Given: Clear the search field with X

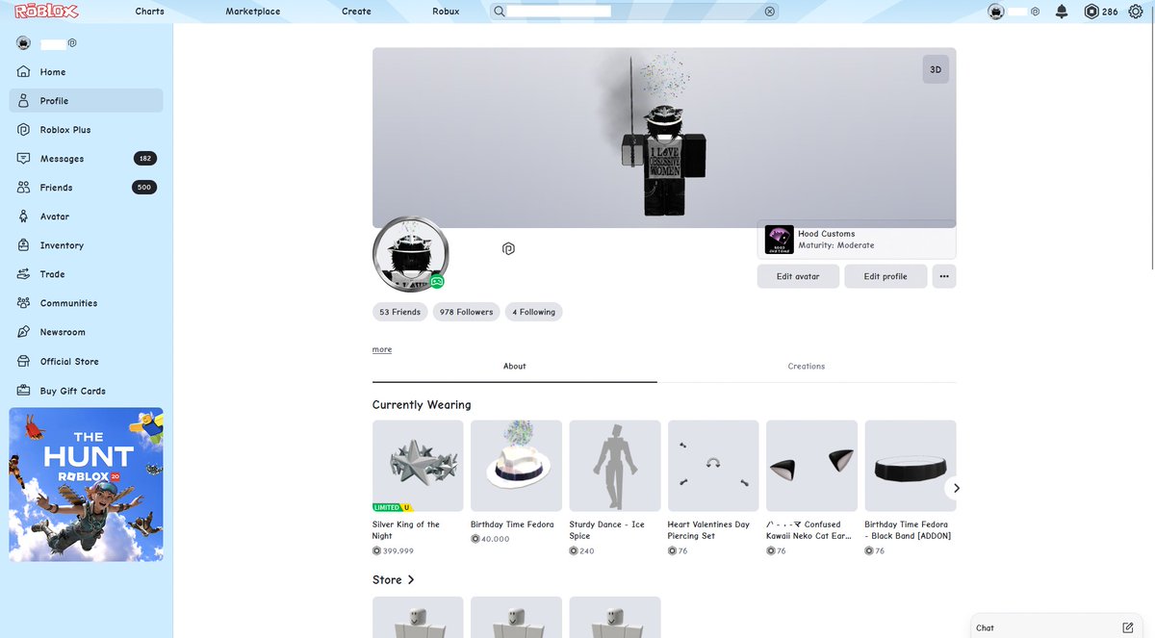Looking at the screenshot, I should (769, 12).
